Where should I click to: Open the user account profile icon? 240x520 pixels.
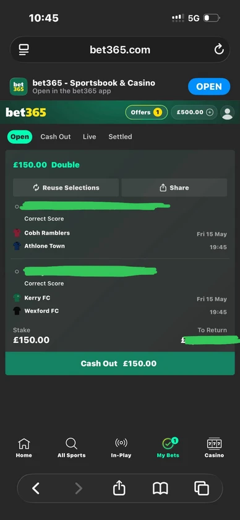[x=228, y=113]
